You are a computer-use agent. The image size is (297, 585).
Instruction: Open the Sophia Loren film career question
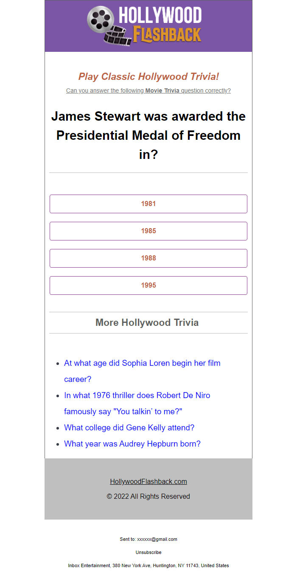(x=142, y=363)
